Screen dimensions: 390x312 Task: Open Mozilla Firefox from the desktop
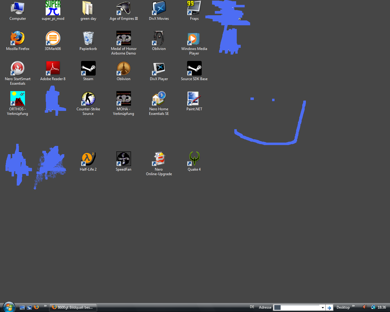click(18, 41)
